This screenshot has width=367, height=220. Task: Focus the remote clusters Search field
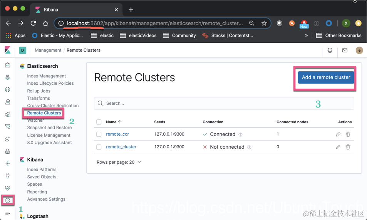coord(224,103)
